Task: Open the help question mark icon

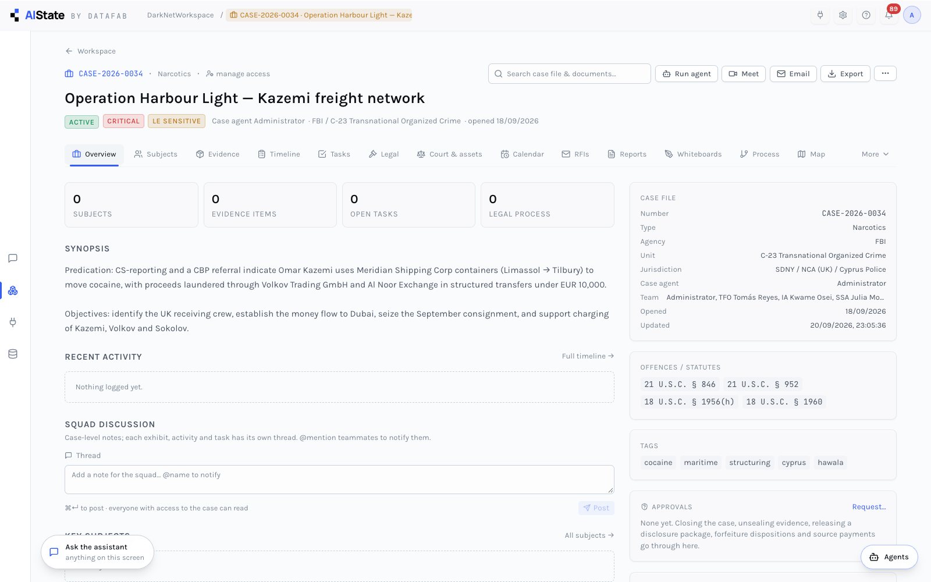Action: click(x=866, y=15)
